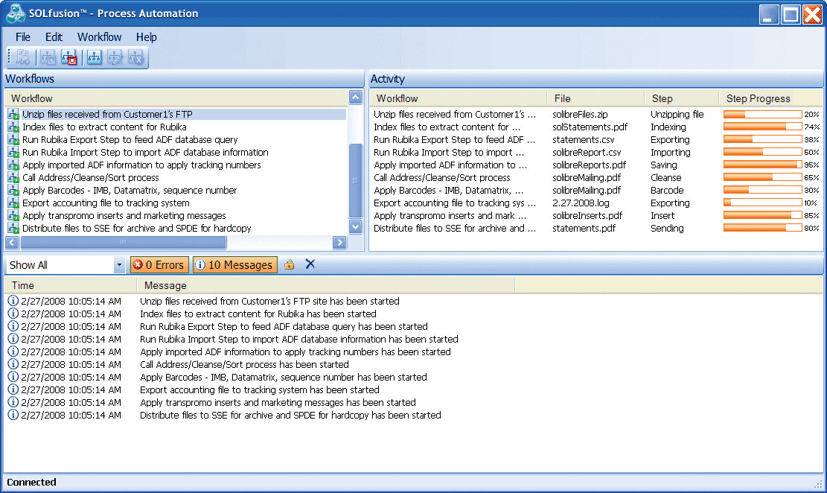Click info icon of Distribute files started message
The height and width of the screenshot is (493, 827).
[13, 415]
